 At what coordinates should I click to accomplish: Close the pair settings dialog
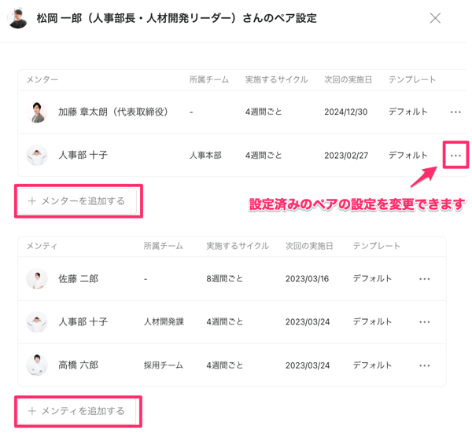coord(435,18)
